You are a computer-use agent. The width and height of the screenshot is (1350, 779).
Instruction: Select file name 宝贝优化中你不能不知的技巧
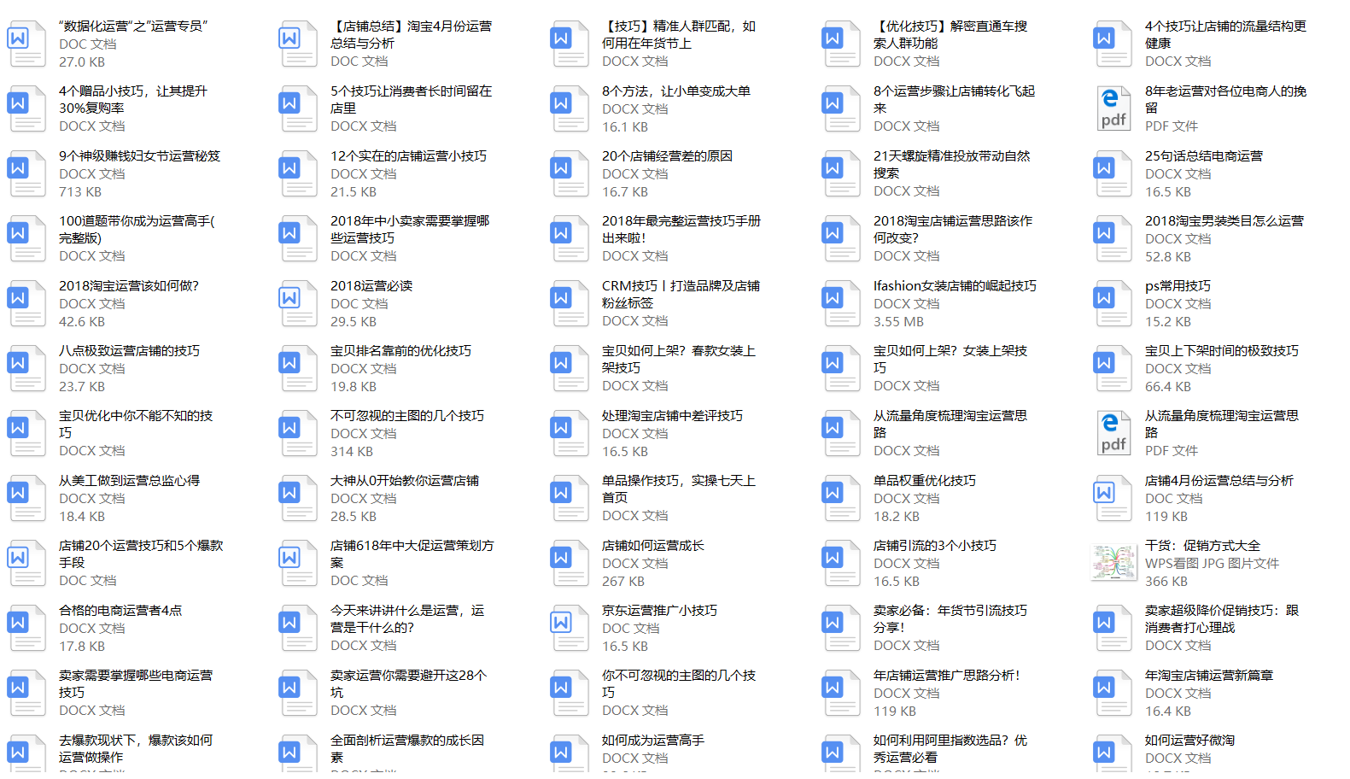click(x=136, y=424)
